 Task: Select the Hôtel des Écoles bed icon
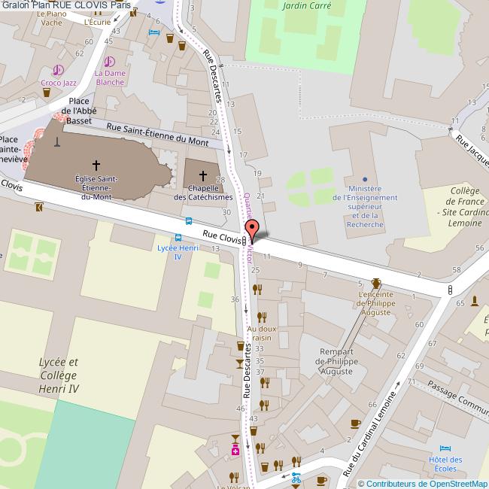[x=445, y=448]
